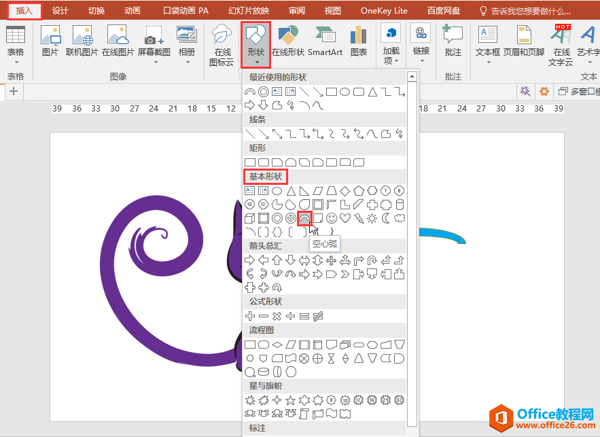Pick the smiley face basic shape

(332, 218)
